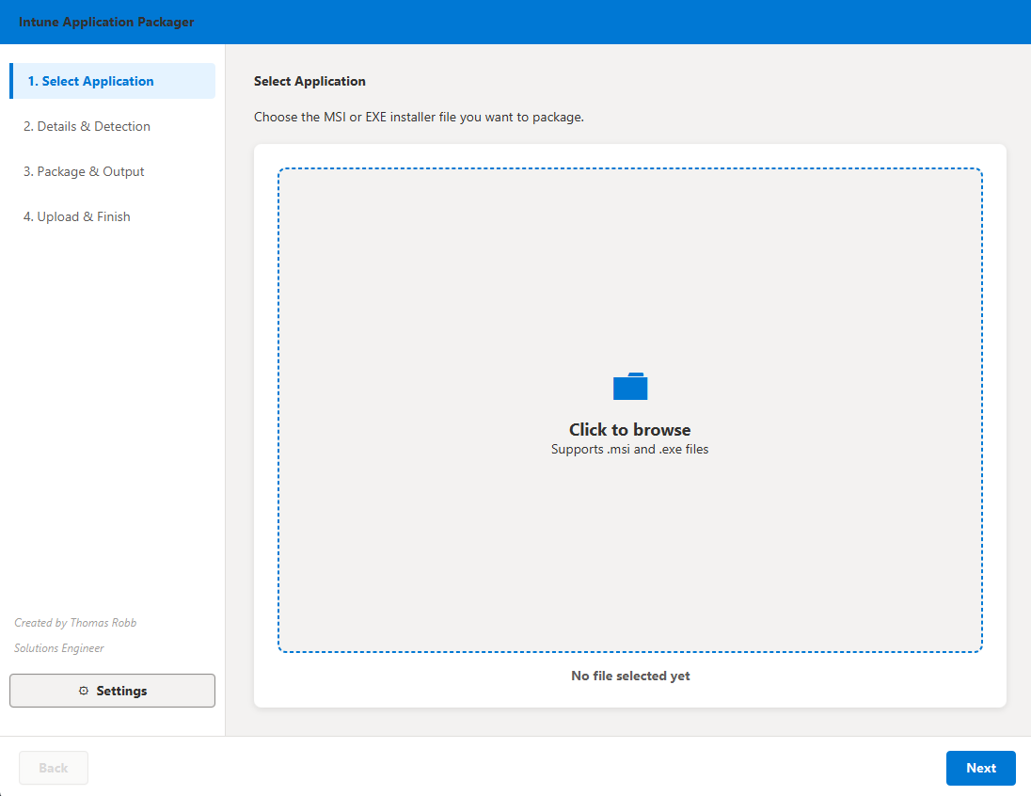Click the 'Created by Thomas Robb' credit
The height and width of the screenshot is (796, 1031).
click(x=75, y=622)
